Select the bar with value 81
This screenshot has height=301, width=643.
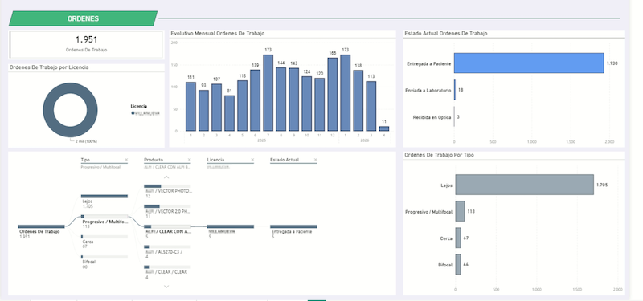pos(229,113)
